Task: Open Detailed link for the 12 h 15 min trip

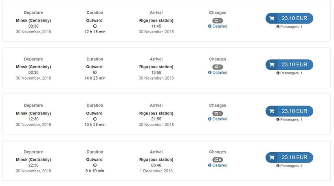Action: pos(220,26)
